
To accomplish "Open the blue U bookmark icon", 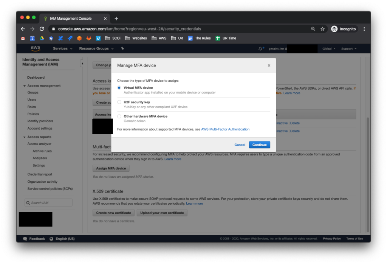I will [98, 38].
